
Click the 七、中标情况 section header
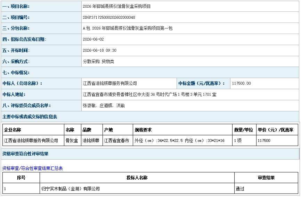coord(16,72)
